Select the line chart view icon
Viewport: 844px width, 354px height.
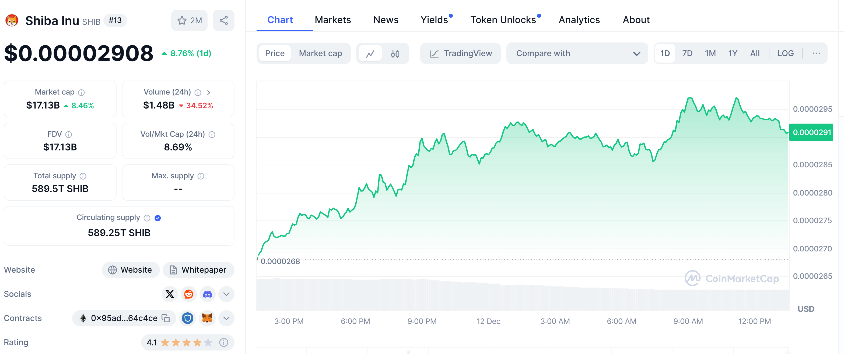(x=370, y=54)
